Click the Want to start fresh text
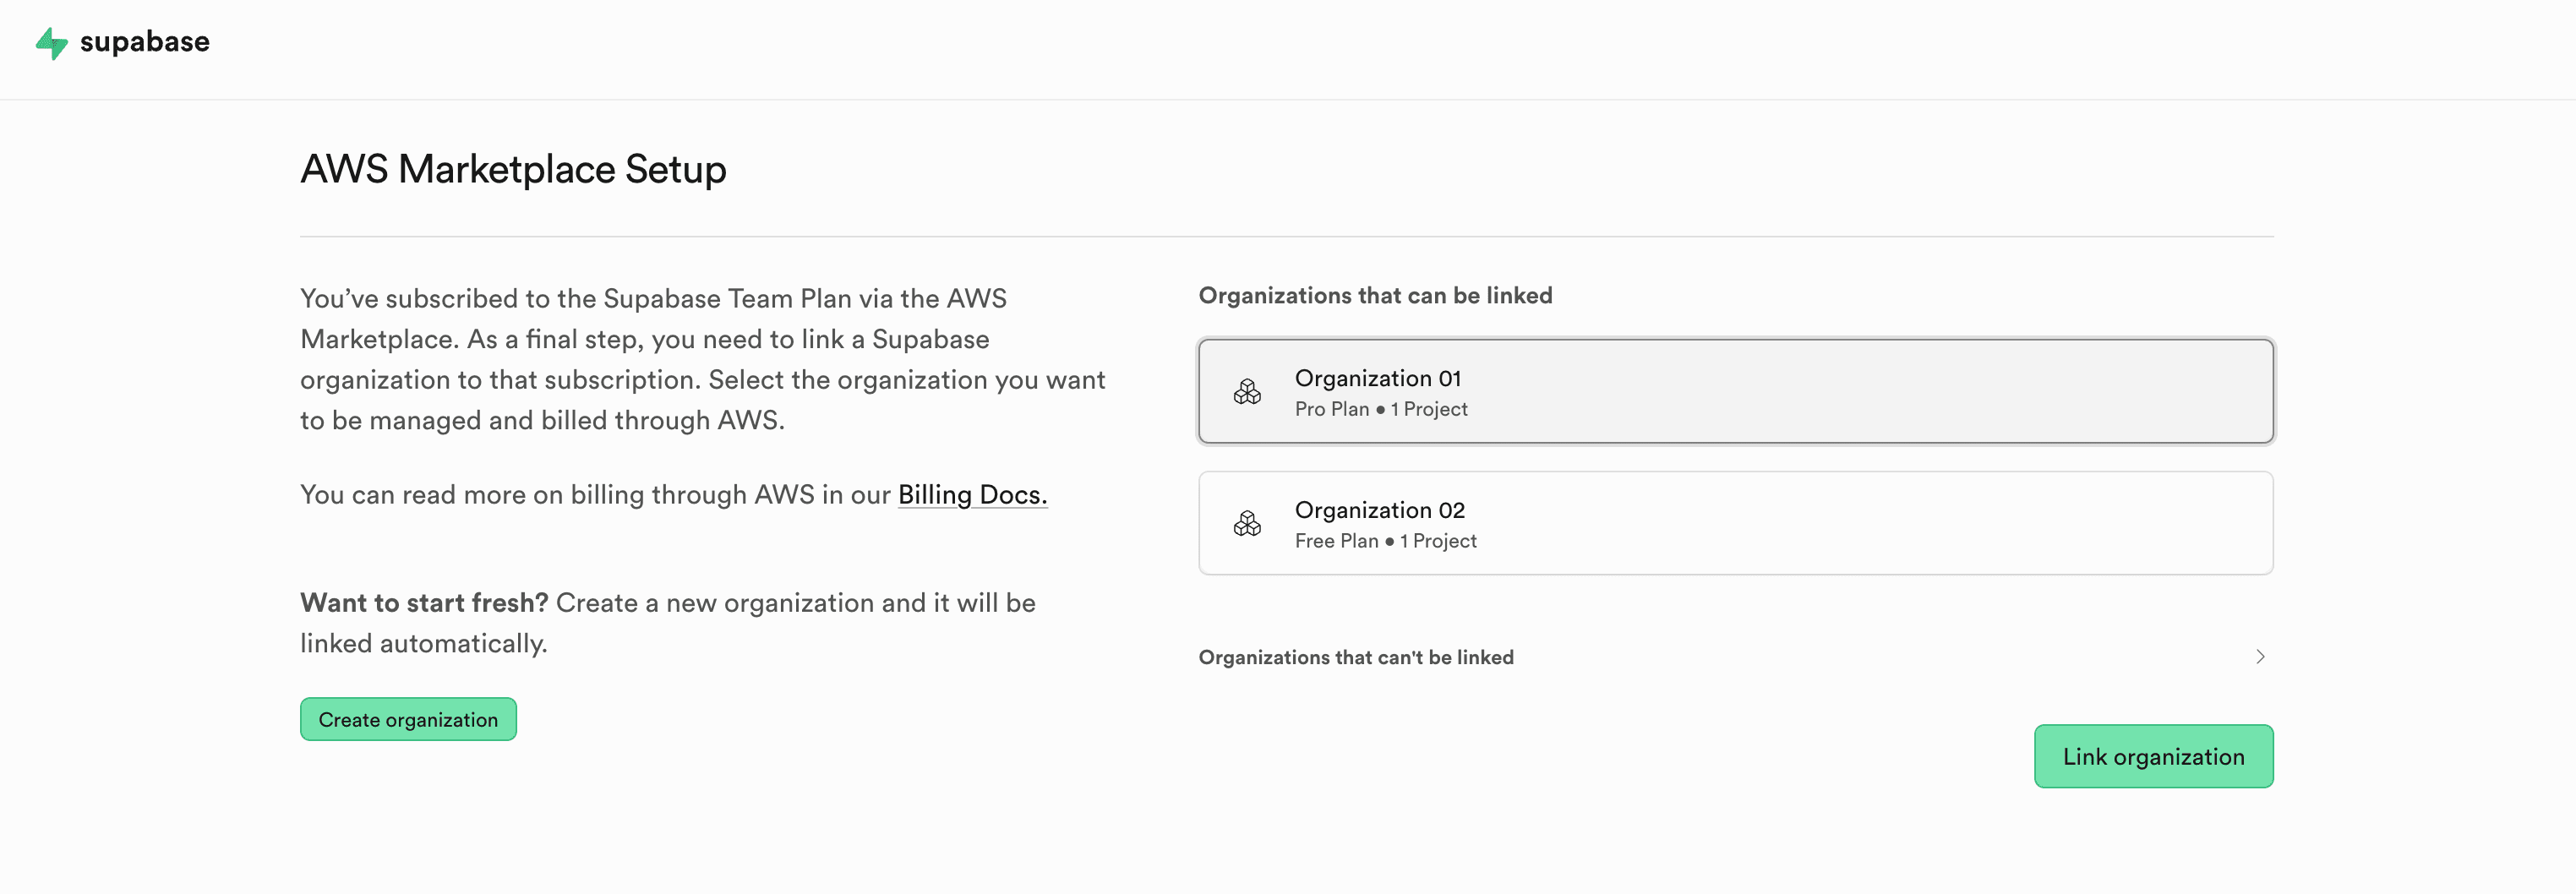The width and height of the screenshot is (2576, 894). click(423, 603)
